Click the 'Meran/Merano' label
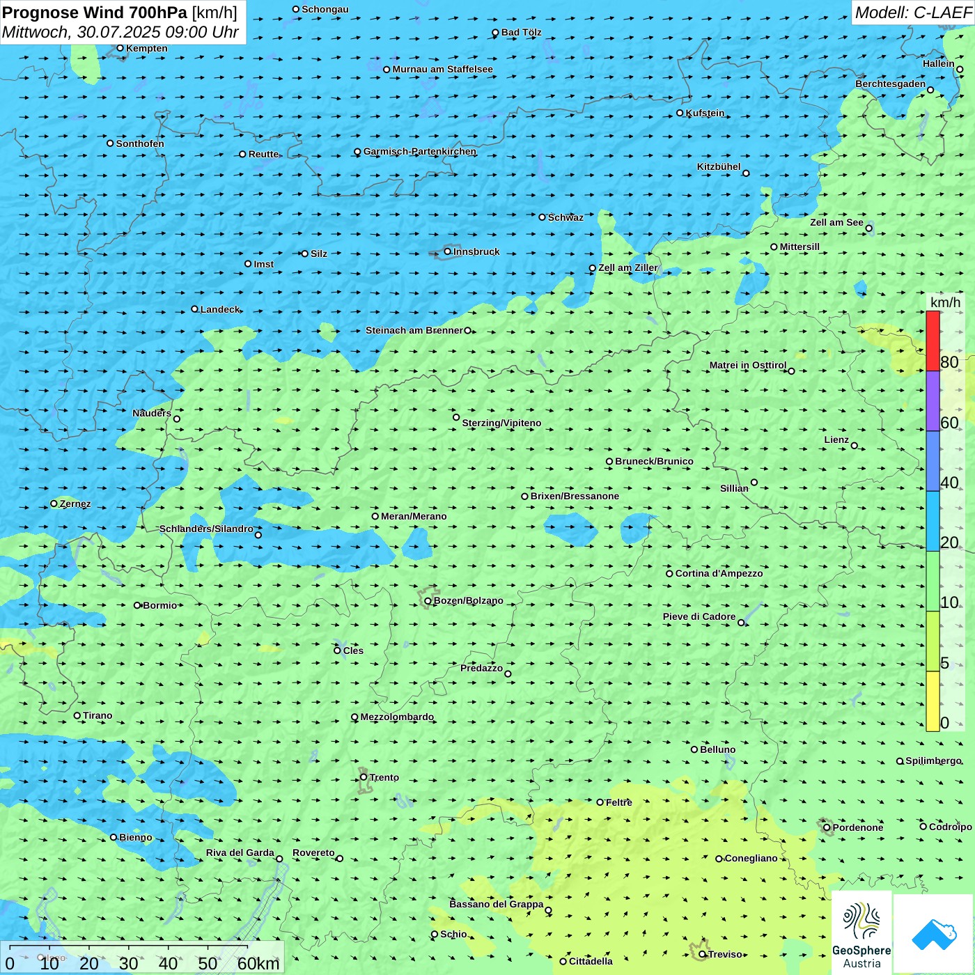Image resolution: width=975 pixels, height=975 pixels. click(414, 516)
